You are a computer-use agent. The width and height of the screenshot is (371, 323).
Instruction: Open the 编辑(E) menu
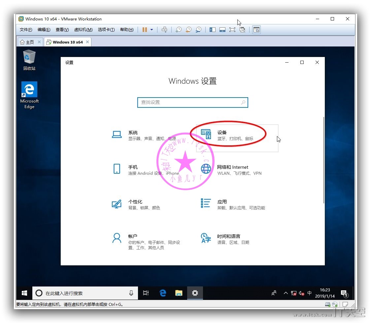pos(44,30)
